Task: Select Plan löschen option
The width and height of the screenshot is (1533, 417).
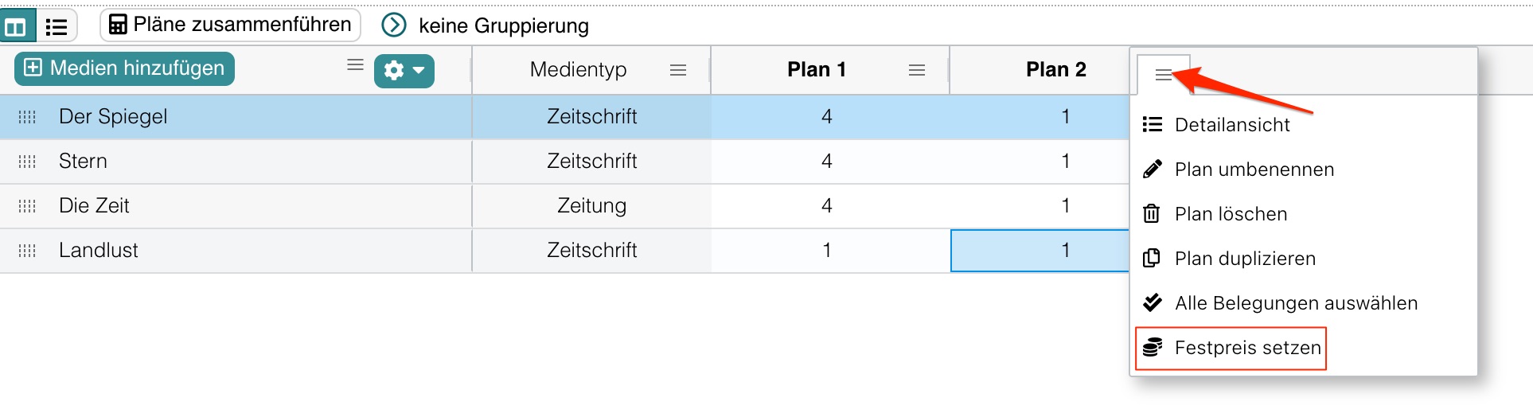Action: click(x=1218, y=214)
